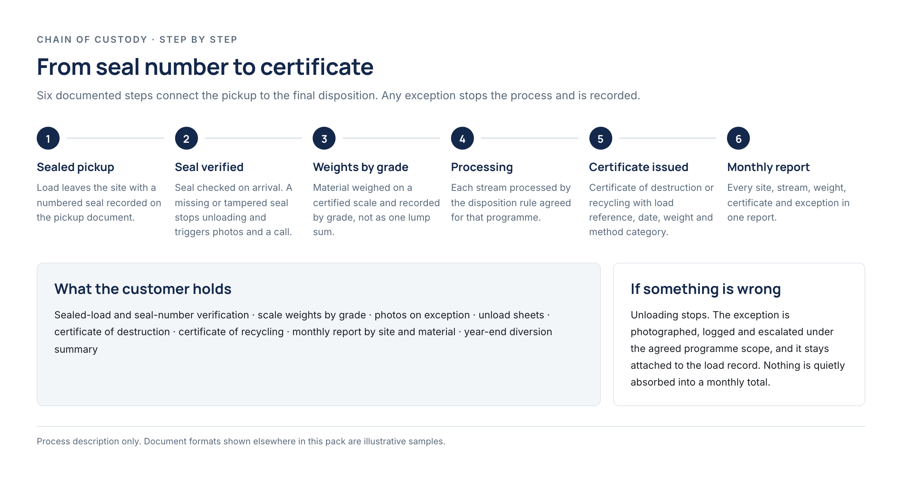Select the step 6 numbered circle
Image resolution: width=902 pixels, height=481 pixels.
point(738,138)
